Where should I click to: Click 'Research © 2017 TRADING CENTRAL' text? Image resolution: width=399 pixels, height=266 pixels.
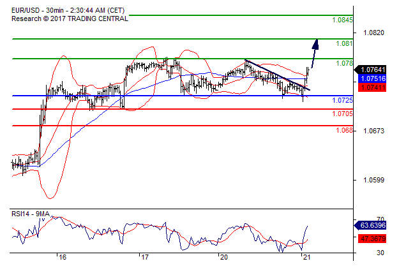pyautogui.click(x=70, y=19)
